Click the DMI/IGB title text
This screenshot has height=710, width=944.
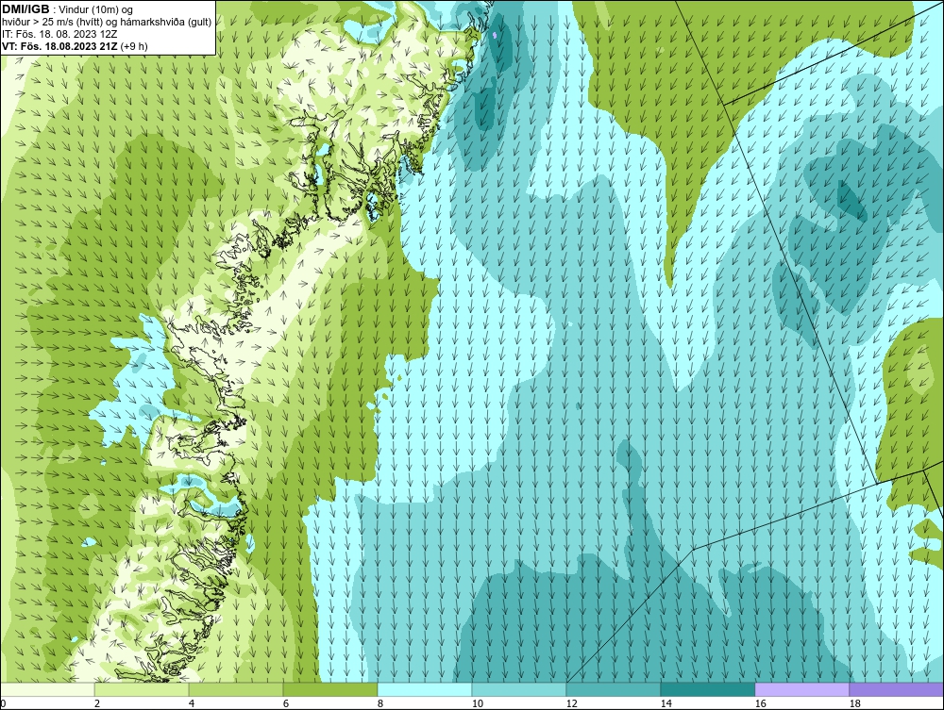tap(25, 9)
